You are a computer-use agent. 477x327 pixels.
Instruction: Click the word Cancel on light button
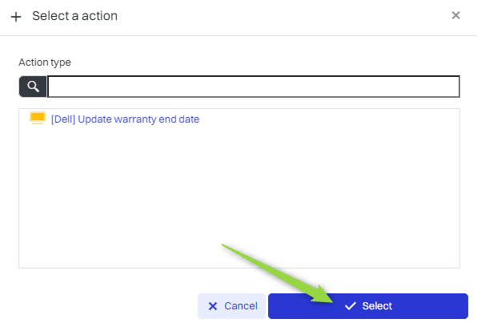pos(241,306)
